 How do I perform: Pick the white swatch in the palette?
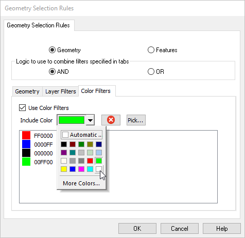point(99,169)
